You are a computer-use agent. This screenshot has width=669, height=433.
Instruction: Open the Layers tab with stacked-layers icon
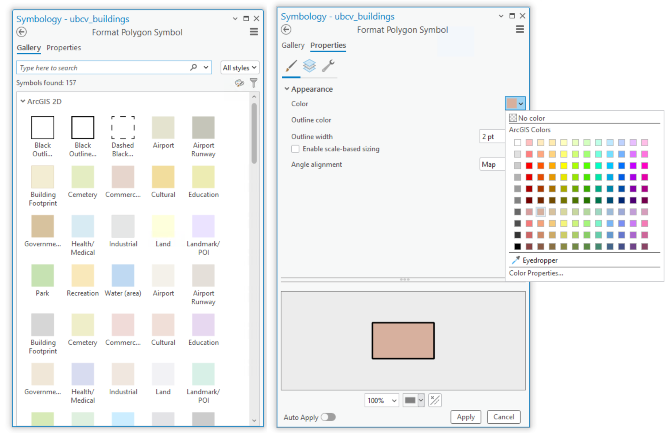click(x=309, y=66)
